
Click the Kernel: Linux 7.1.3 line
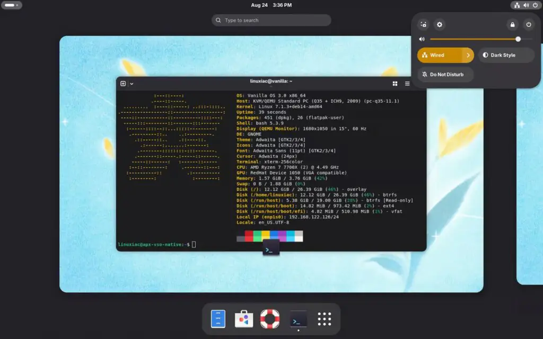point(279,106)
